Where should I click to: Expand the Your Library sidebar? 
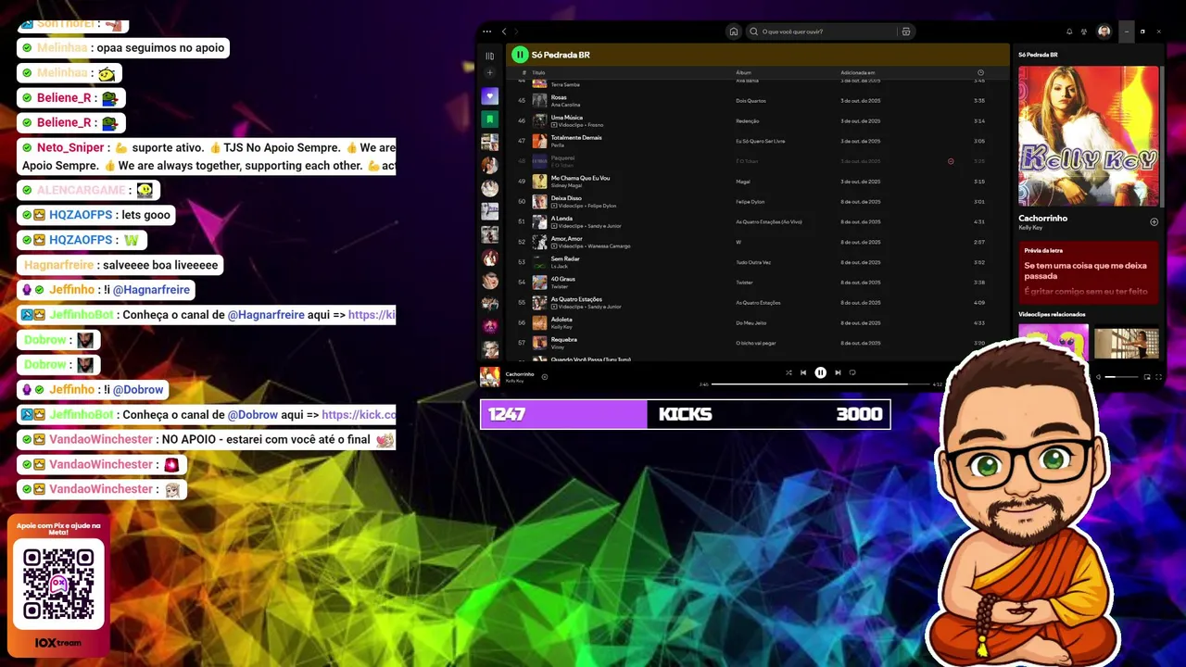click(490, 56)
